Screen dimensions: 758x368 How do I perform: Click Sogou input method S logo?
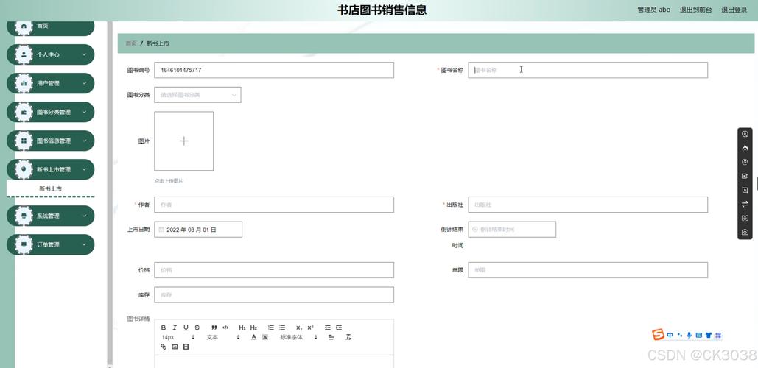tap(658, 334)
